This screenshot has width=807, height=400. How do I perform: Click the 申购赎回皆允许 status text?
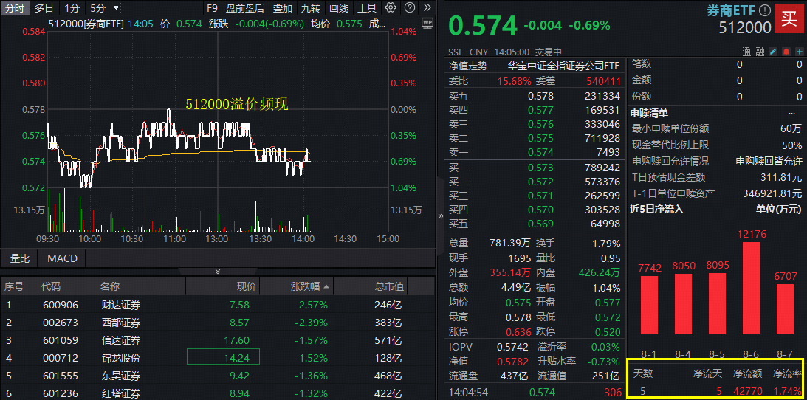pyautogui.click(x=769, y=160)
